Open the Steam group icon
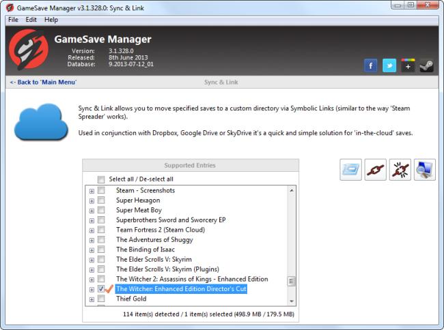Screen dimensions: 444x330 click(426, 66)
